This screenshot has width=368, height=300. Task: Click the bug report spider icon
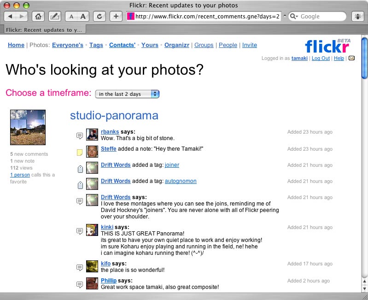(357, 16)
